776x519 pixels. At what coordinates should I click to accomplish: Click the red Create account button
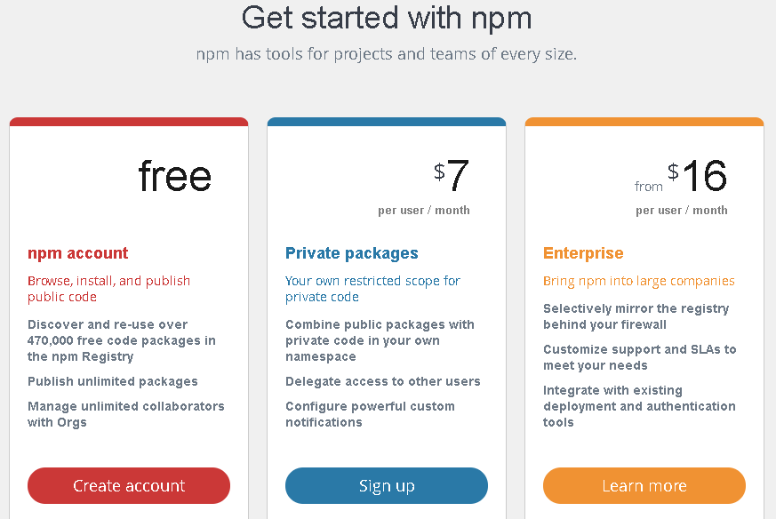point(129,485)
